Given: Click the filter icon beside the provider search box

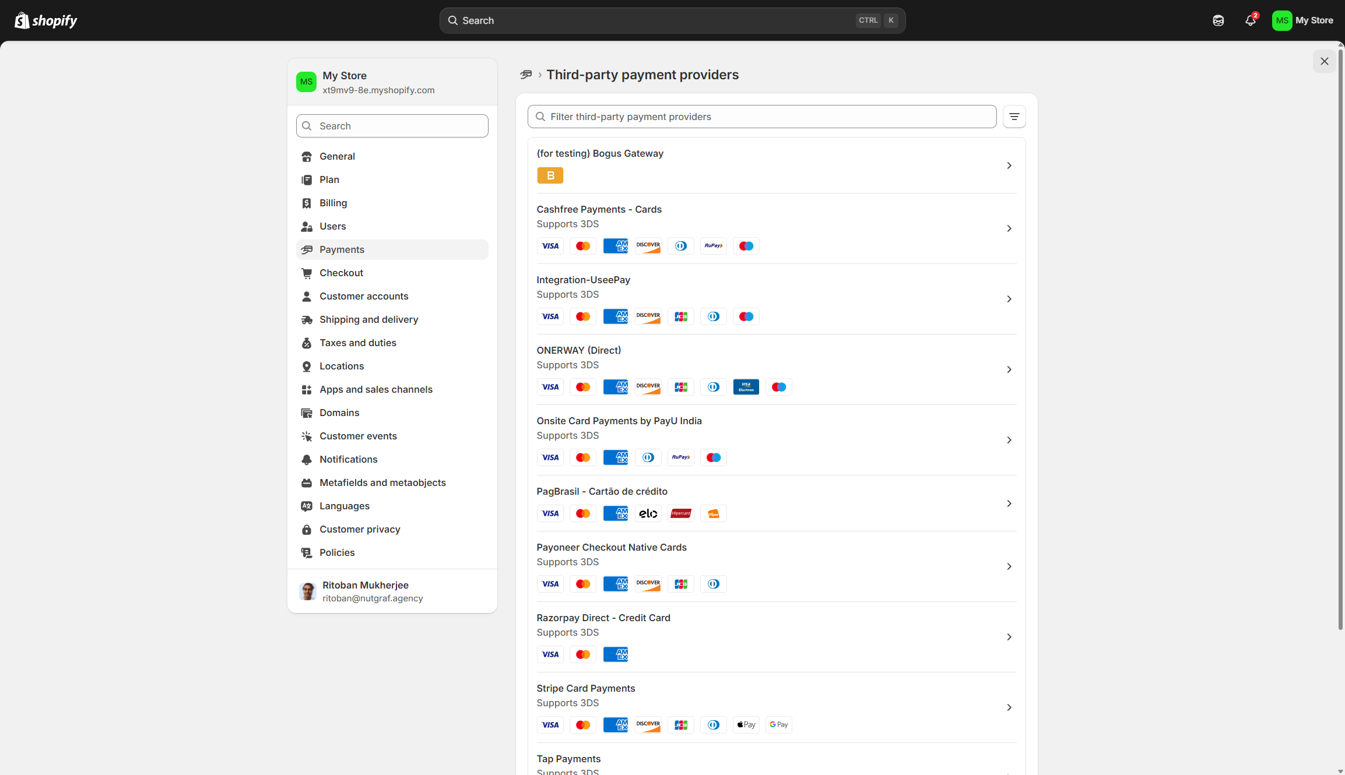Looking at the screenshot, I should pyautogui.click(x=1014, y=117).
